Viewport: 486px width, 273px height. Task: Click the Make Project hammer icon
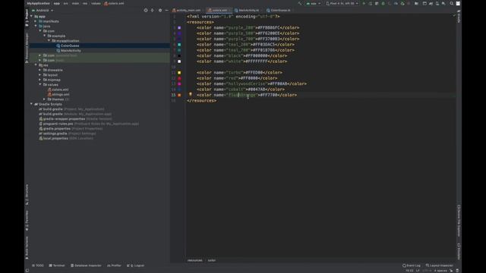pos(299,3)
